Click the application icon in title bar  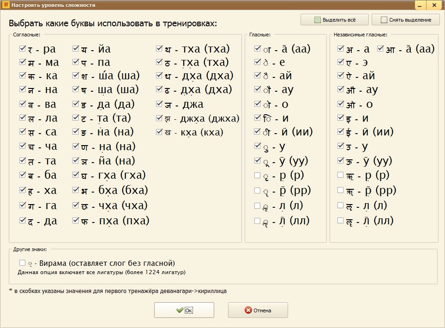pyautogui.click(x=6, y=5)
